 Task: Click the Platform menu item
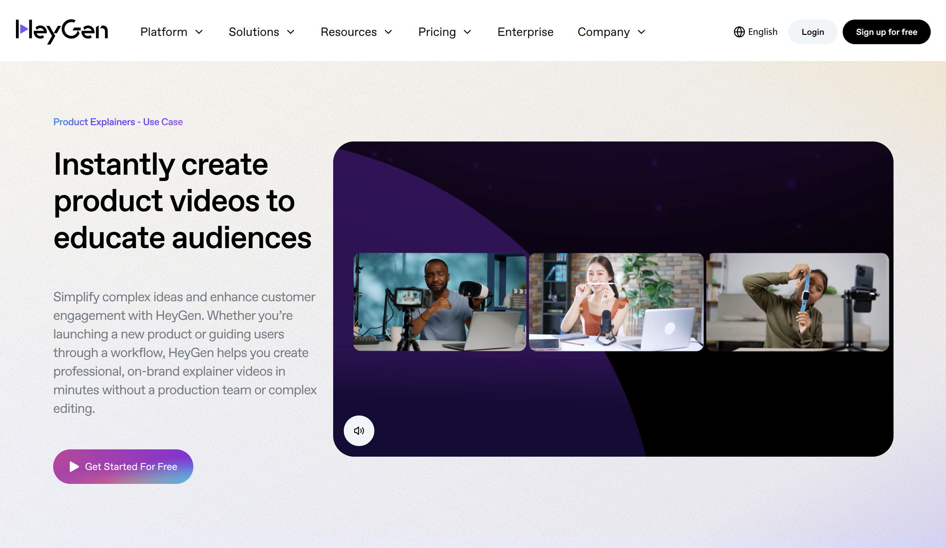[164, 32]
